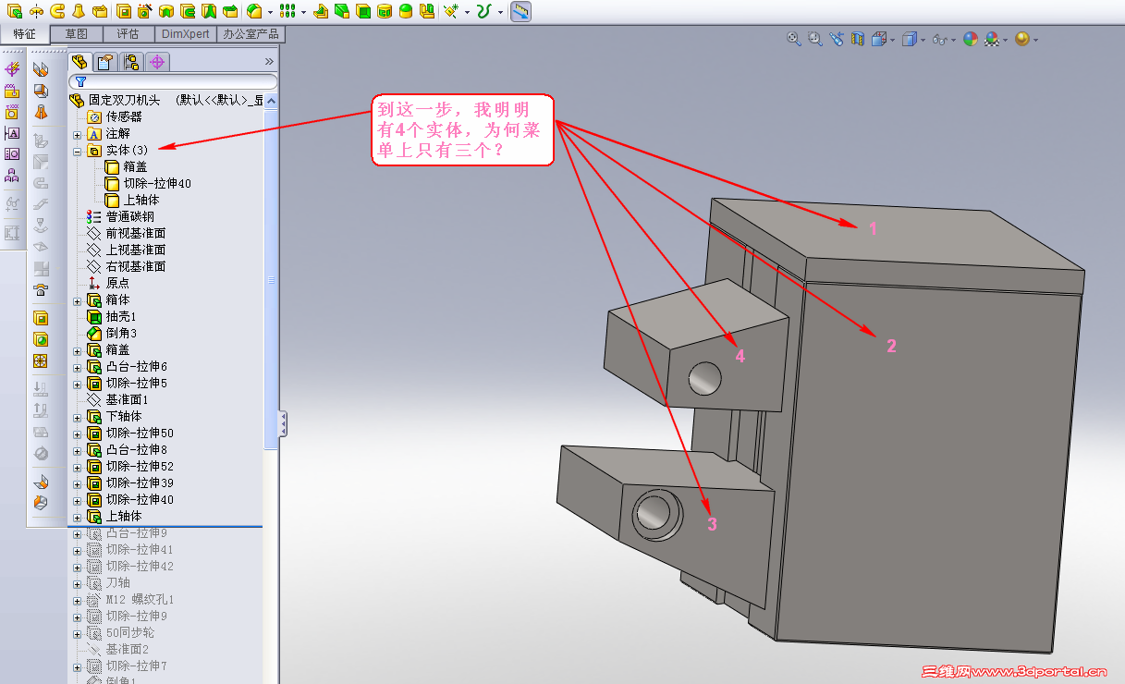
Task: Expand the 凸台-拉伸6 feature node
Action: tap(78, 367)
